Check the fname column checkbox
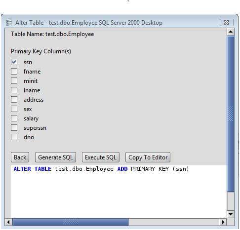This screenshot has width=240, height=230. coord(14,72)
